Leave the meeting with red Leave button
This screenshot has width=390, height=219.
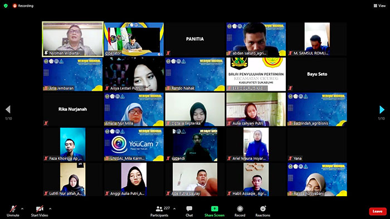[x=378, y=211]
